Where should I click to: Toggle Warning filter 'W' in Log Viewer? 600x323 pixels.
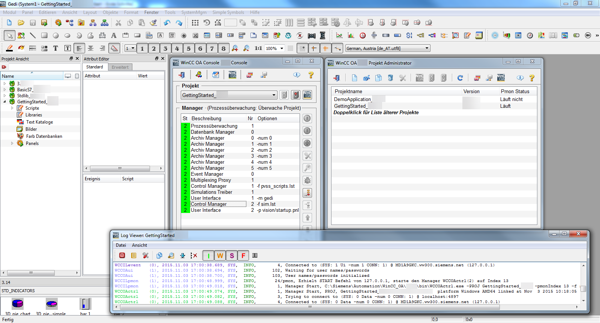click(x=220, y=255)
